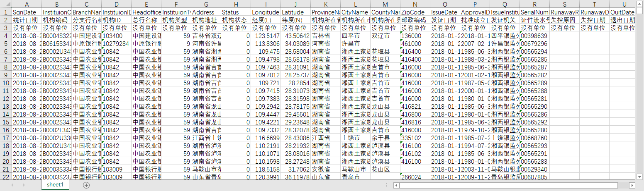The image size is (644, 191).
Task: Select county cell 余干县
Action: click(385, 138)
